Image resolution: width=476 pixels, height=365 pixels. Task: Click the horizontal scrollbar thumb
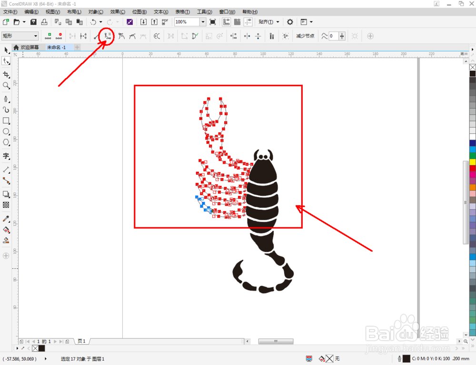[x=276, y=341]
